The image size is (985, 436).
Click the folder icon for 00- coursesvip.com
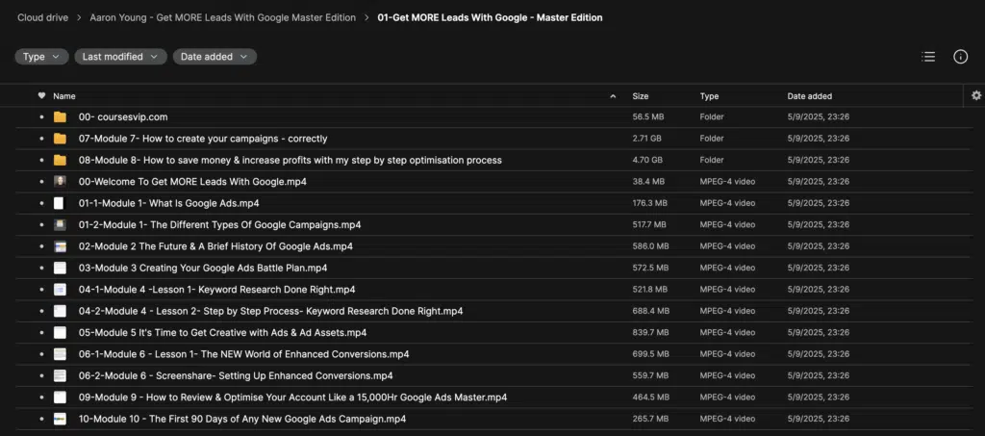pyautogui.click(x=60, y=116)
